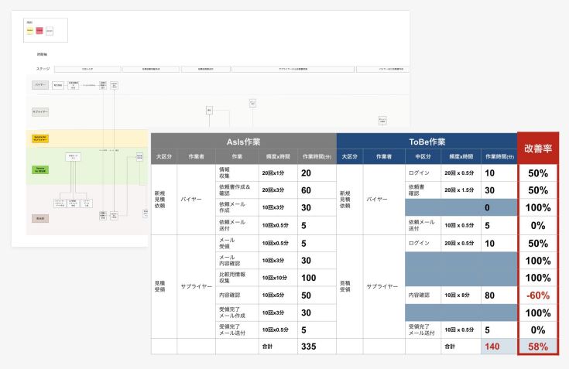Click the 時間軸 label in the diagram
The image size is (569, 369).
[x=42, y=54]
